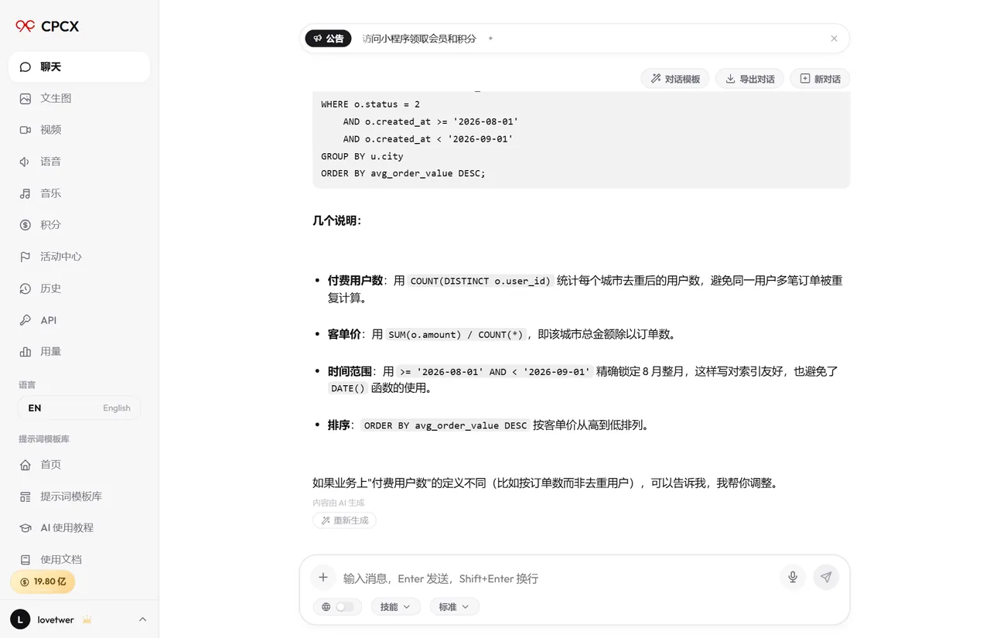Switch language with the EN English selector
The width and height of the screenshot is (990, 638).
[x=79, y=408]
